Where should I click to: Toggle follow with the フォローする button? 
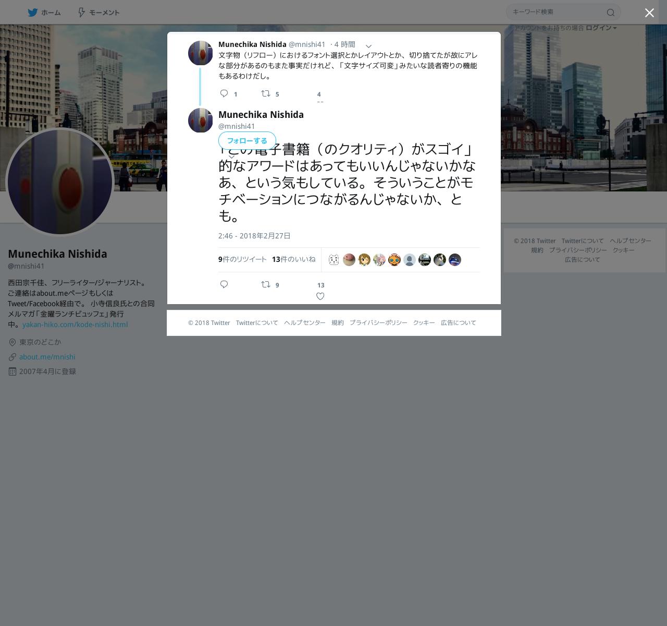[x=247, y=141]
